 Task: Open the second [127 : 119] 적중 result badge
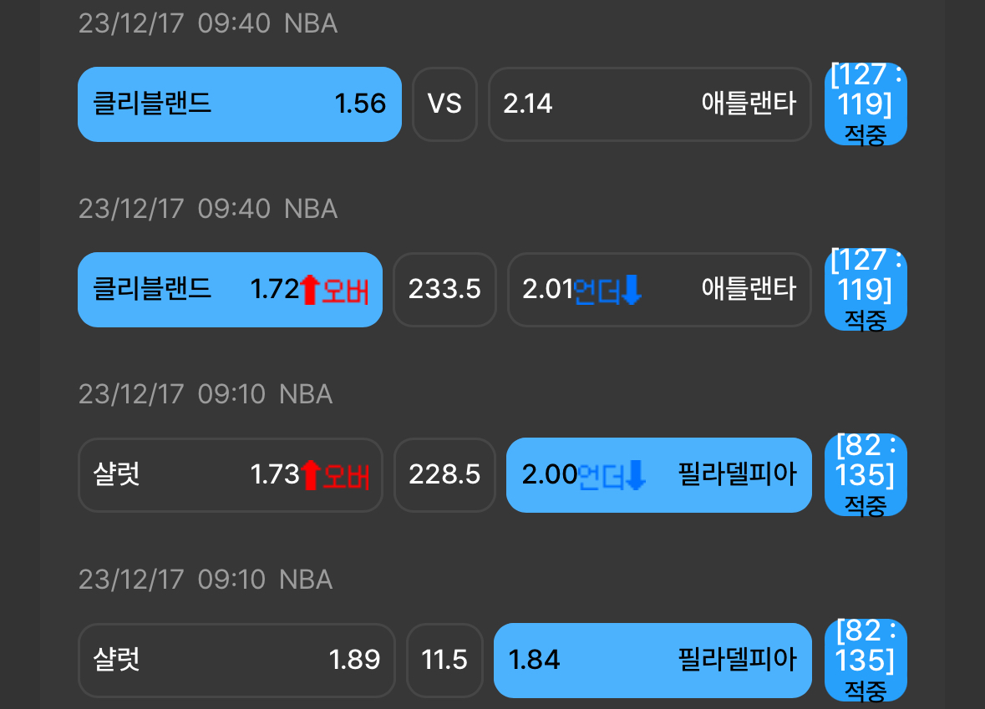[866, 290]
